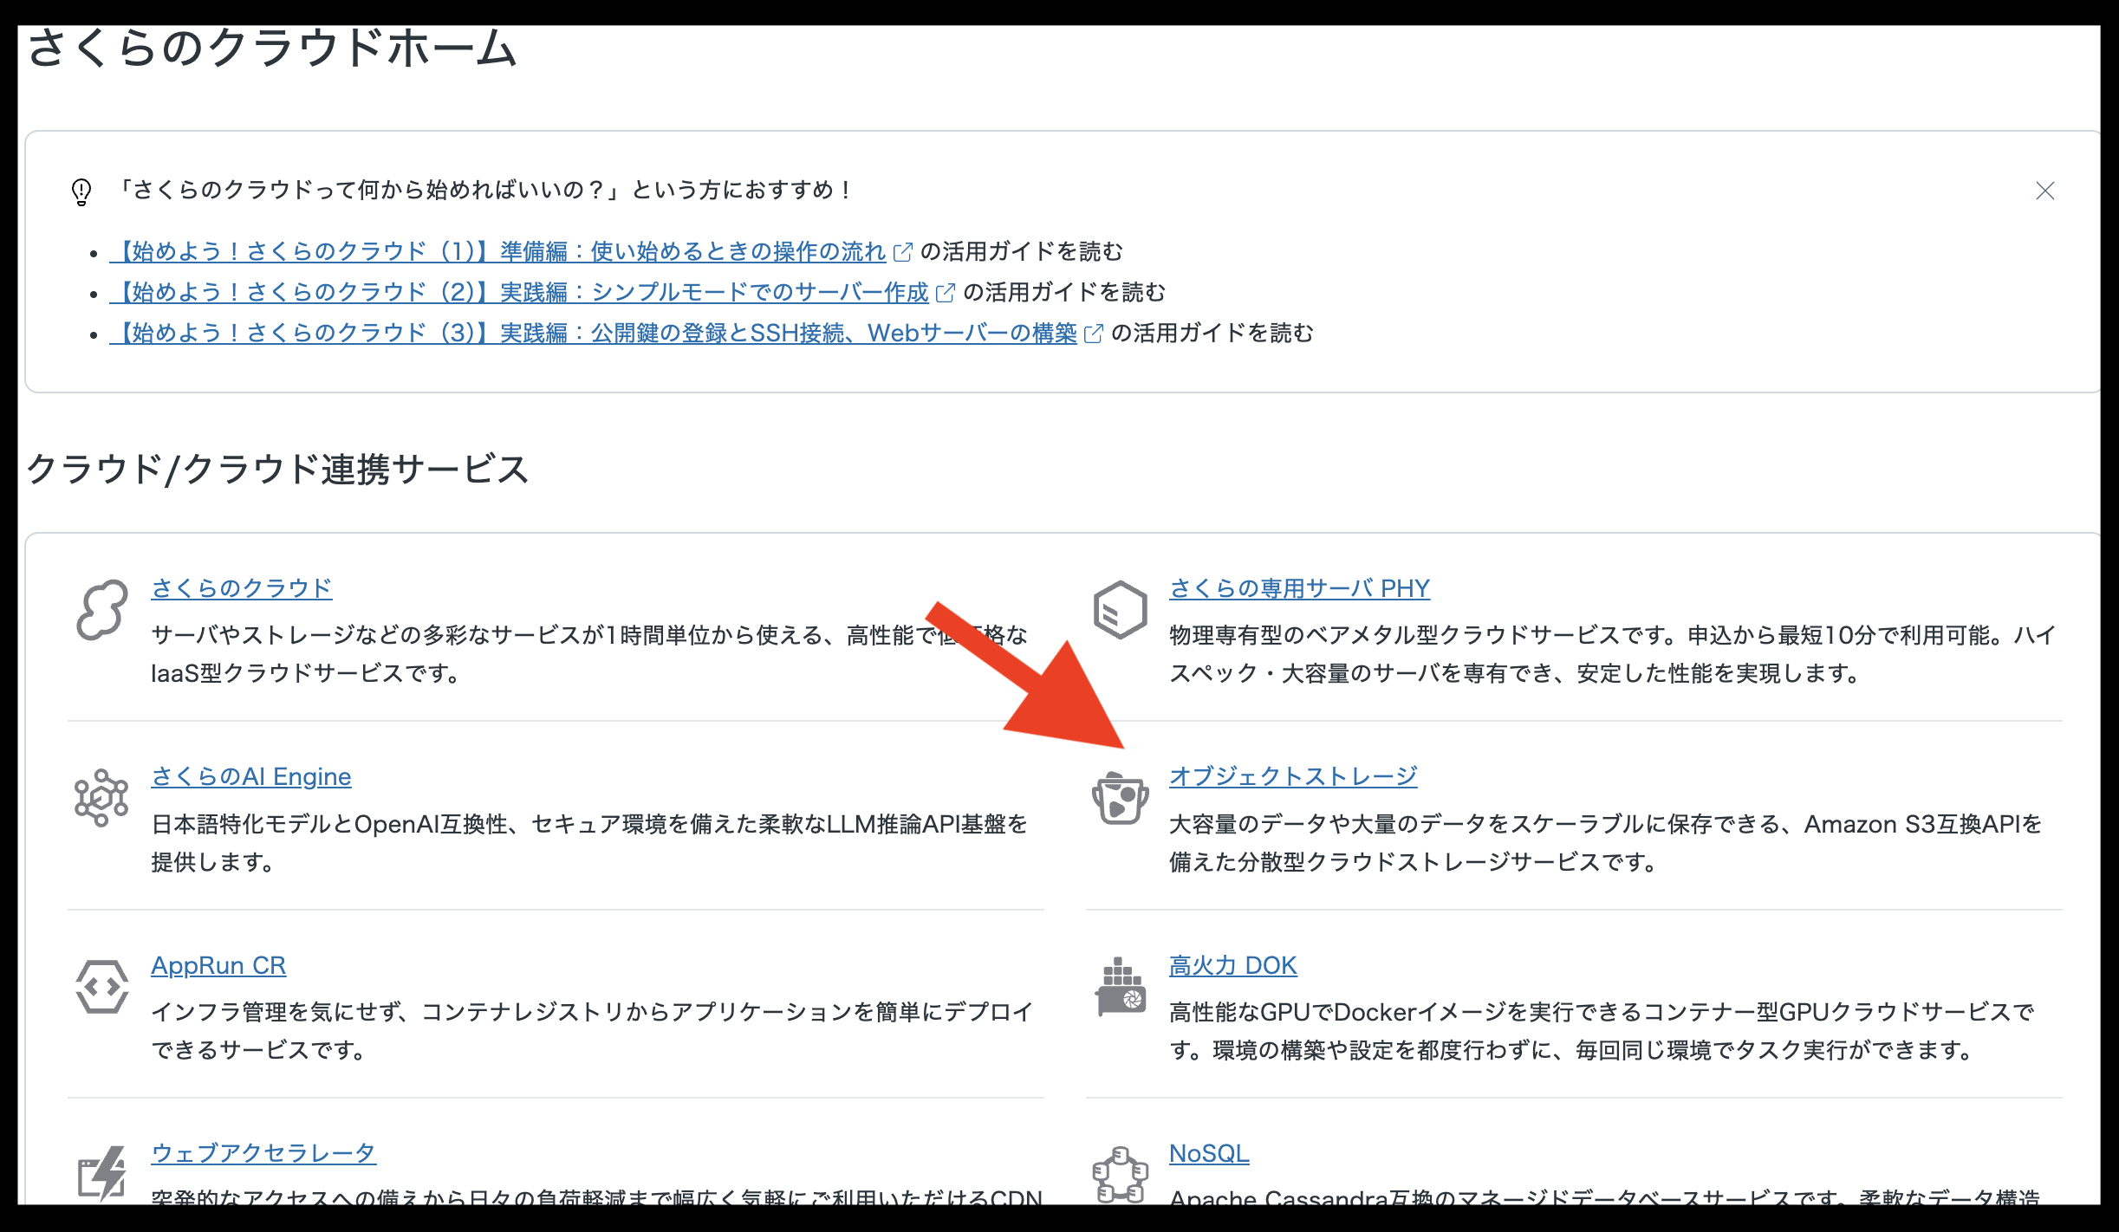Open guide (3) SSH接続 Webサーバー link
Image resolution: width=2119 pixels, height=1232 pixels.
[x=595, y=333]
